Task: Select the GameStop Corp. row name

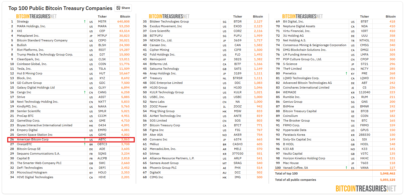Action: point(28,121)
